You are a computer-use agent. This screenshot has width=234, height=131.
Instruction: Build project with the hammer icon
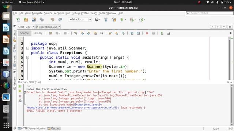point(106,20)
